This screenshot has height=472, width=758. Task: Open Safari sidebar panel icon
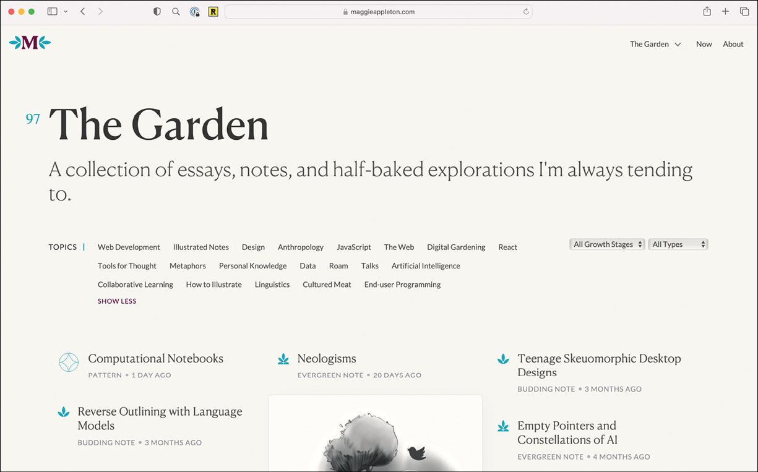click(x=53, y=12)
